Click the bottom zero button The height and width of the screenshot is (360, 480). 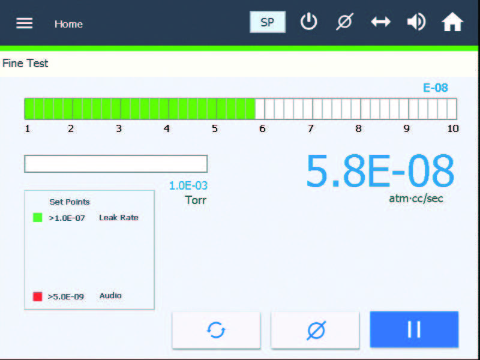(x=315, y=330)
